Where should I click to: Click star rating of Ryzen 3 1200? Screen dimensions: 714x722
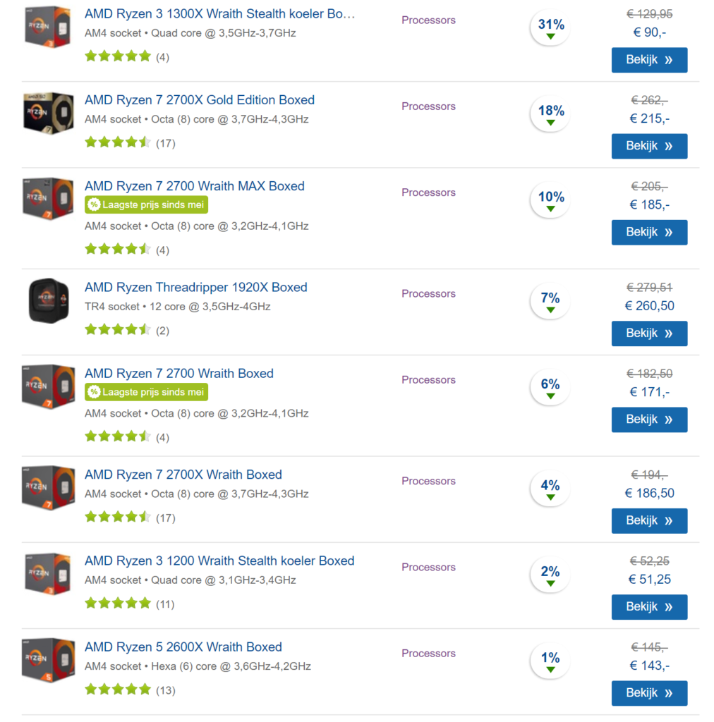click(118, 603)
